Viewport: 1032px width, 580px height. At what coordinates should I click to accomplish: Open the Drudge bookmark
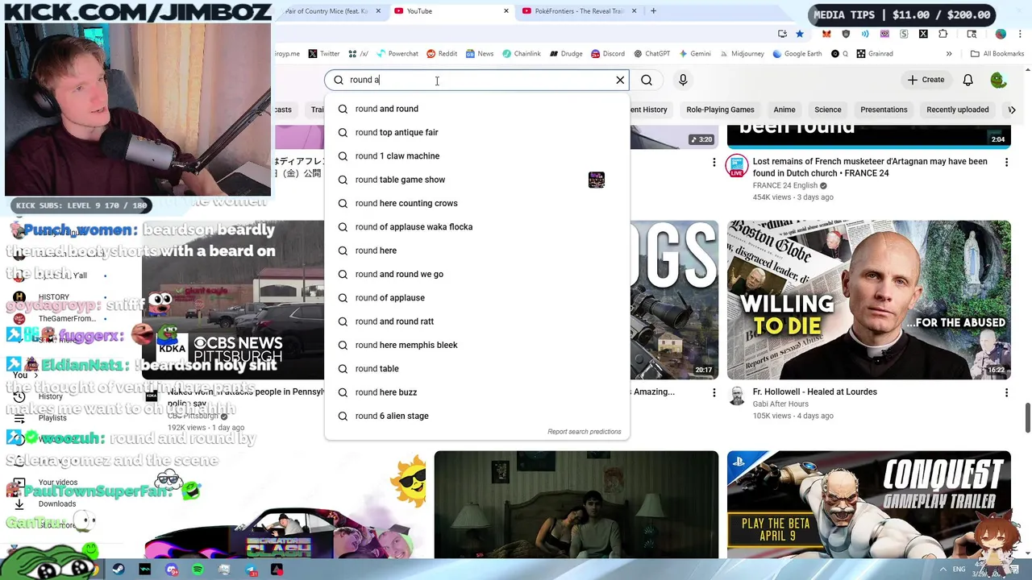tap(566, 54)
